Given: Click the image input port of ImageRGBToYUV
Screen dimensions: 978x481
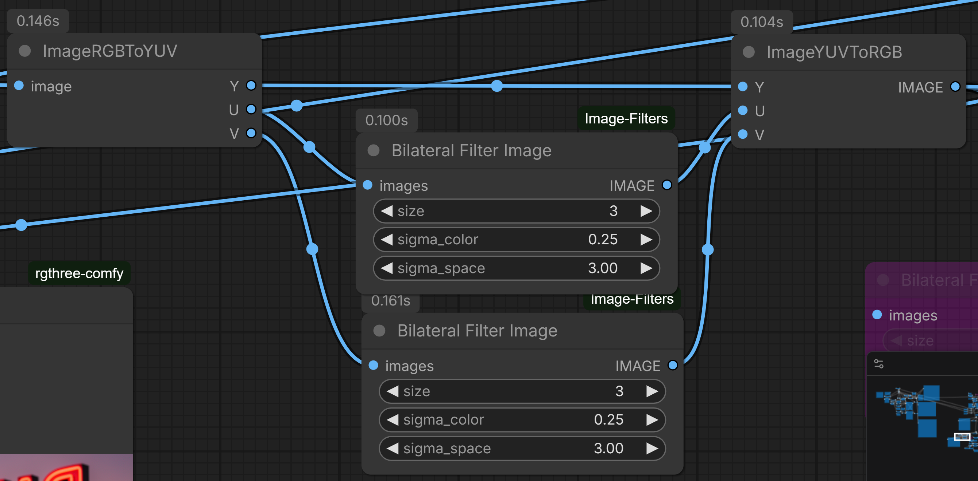Looking at the screenshot, I should (x=19, y=86).
